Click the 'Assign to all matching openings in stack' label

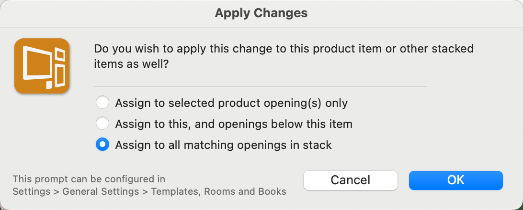[223, 145]
